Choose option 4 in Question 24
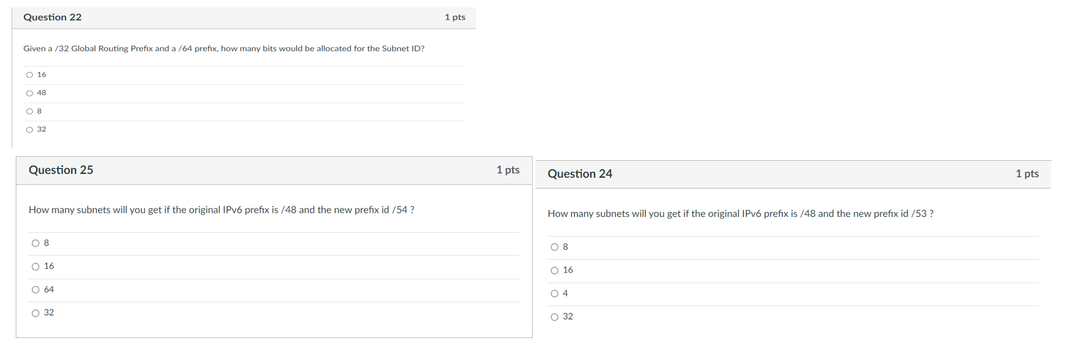1087x352 pixels. click(x=554, y=293)
